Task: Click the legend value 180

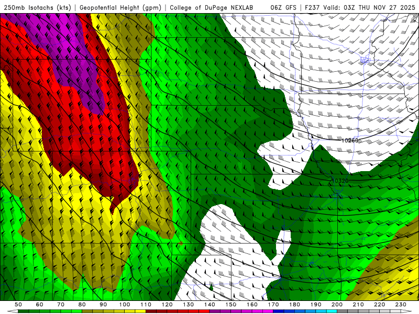Action: [x=294, y=305]
